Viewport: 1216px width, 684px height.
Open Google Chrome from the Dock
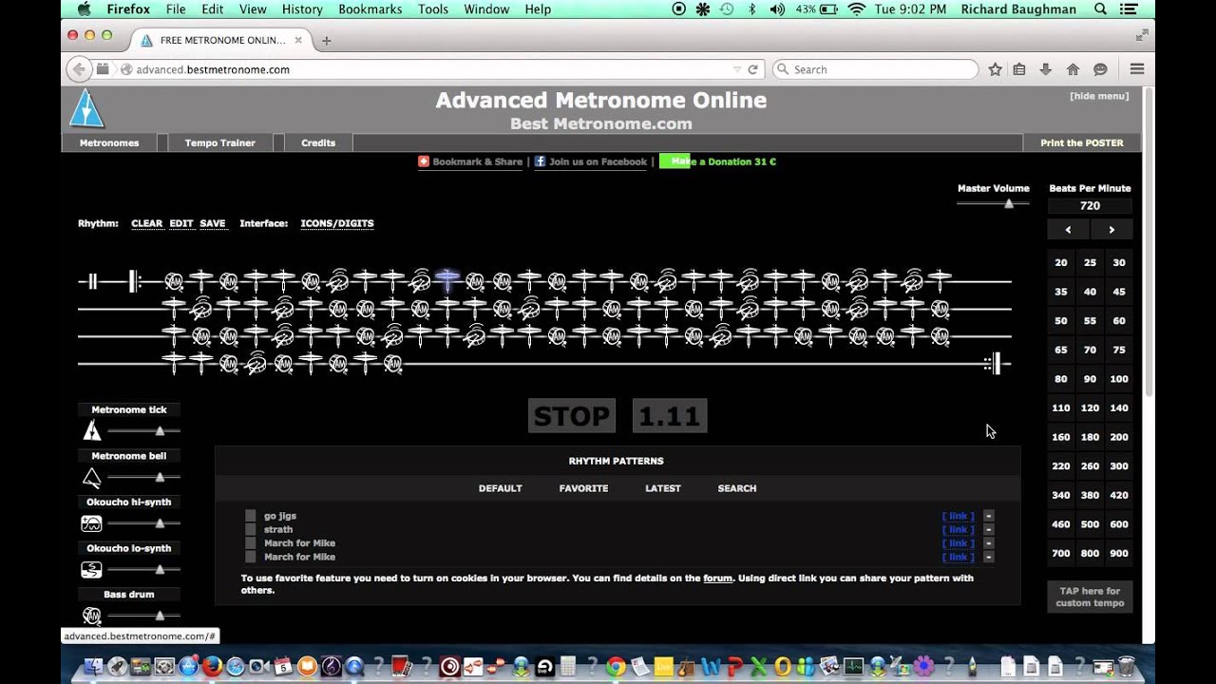click(x=616, y=666)
